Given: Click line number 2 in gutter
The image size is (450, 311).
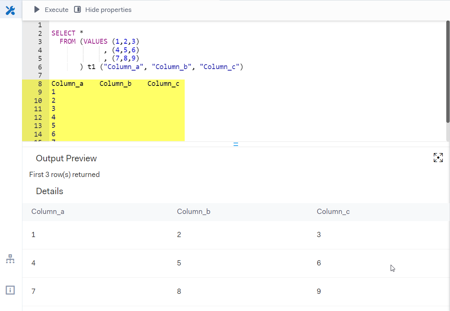Looking at the screenshot, I should (x=40, y=33).
